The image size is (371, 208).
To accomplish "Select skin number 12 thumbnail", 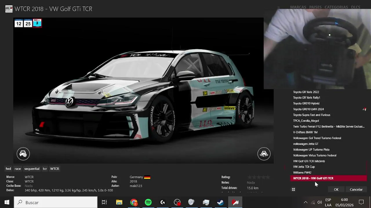I will click(19, 23).
